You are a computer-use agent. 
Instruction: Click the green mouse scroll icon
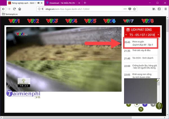coord(159,106)
